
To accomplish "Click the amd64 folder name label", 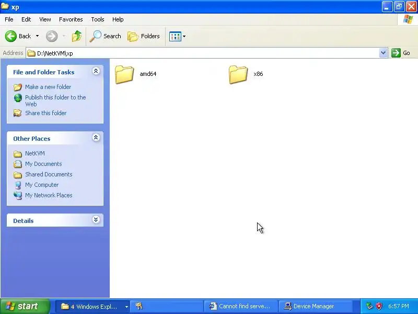I will (x=148, y=74).
